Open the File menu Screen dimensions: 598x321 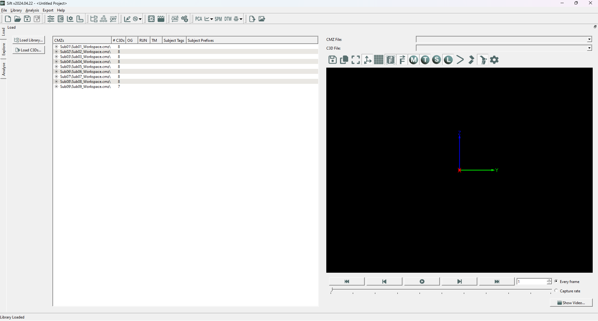tap(4, 10)
